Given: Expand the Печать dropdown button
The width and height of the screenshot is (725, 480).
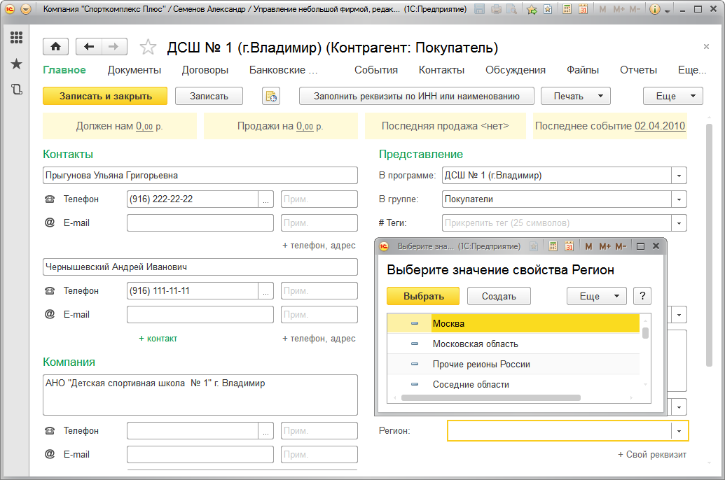Looking at the screenshot, I should [600, 97].
